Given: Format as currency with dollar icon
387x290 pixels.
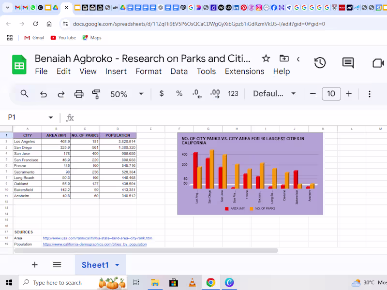Looking at the screenshot, I should coord(162,93).
